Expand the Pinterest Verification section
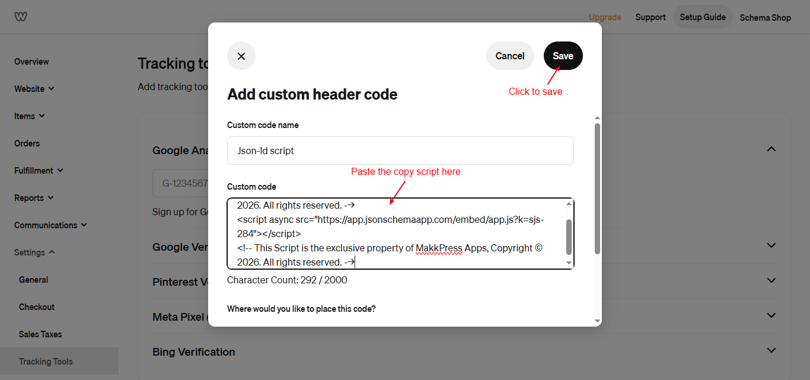The image size is (810, 380). pyautogui.click(x=771, y=280)
